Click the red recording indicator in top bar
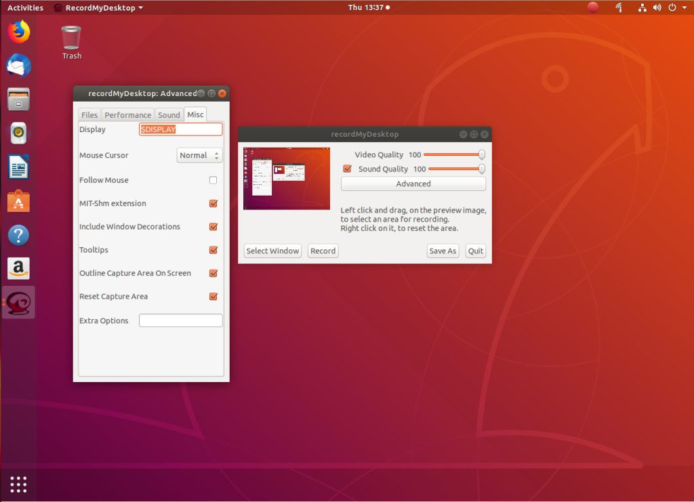 (593, 7)
